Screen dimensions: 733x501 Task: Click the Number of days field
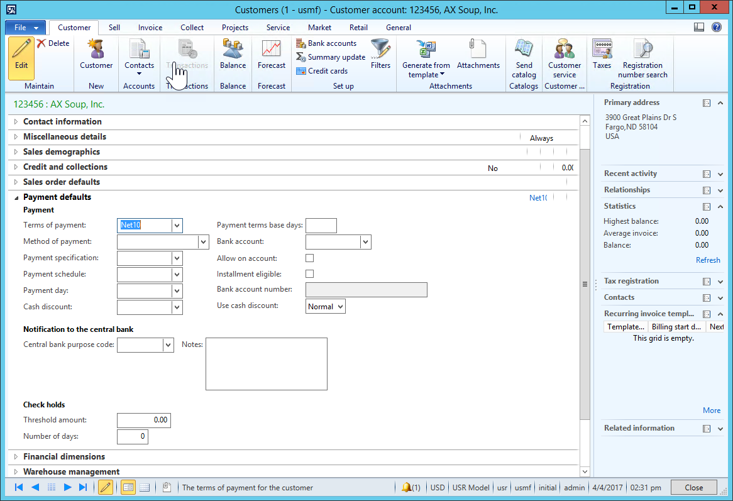(x=133, y=437)
